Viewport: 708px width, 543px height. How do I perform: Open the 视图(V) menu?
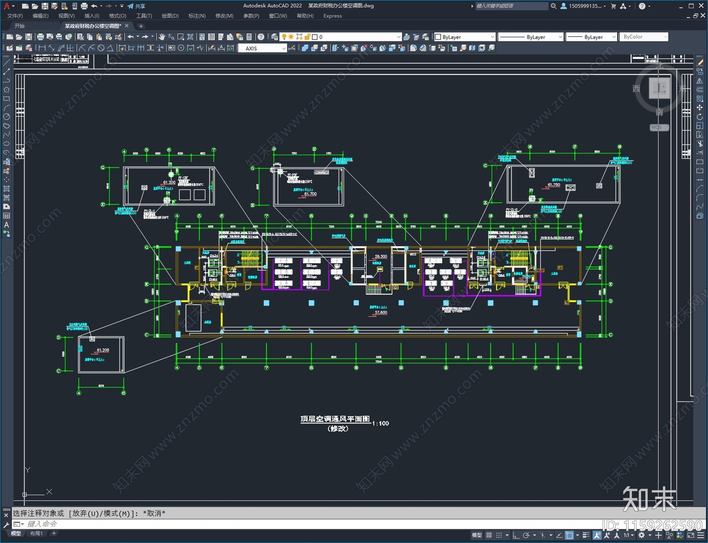click(x=66, y=16)
